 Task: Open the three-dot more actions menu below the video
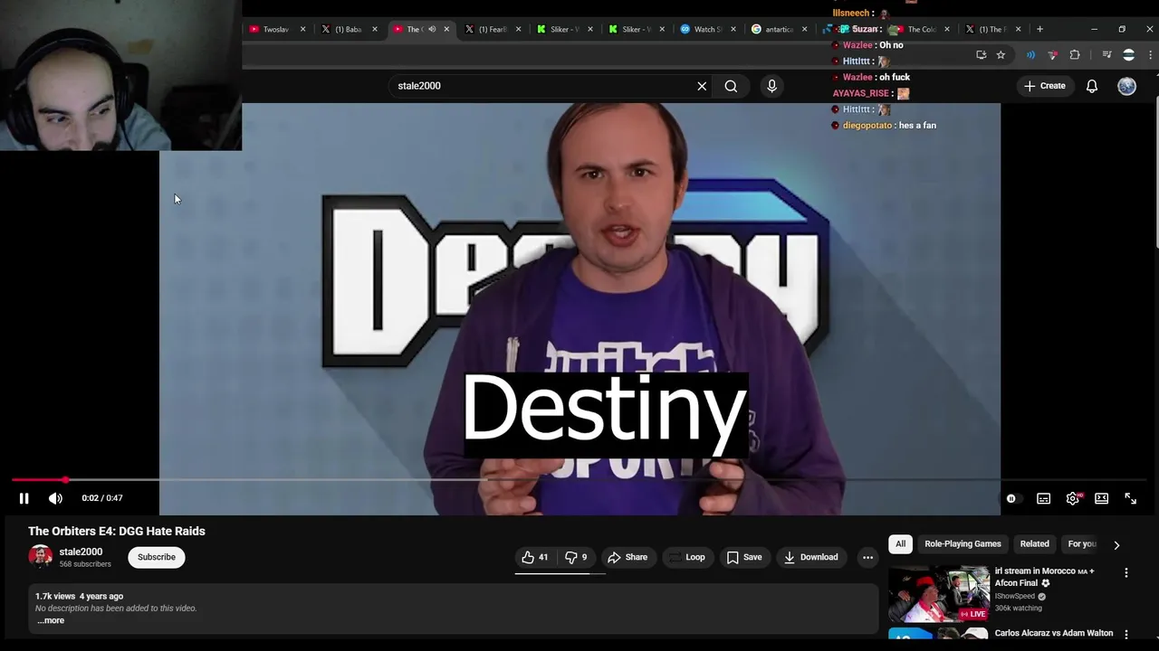[867, 557]
